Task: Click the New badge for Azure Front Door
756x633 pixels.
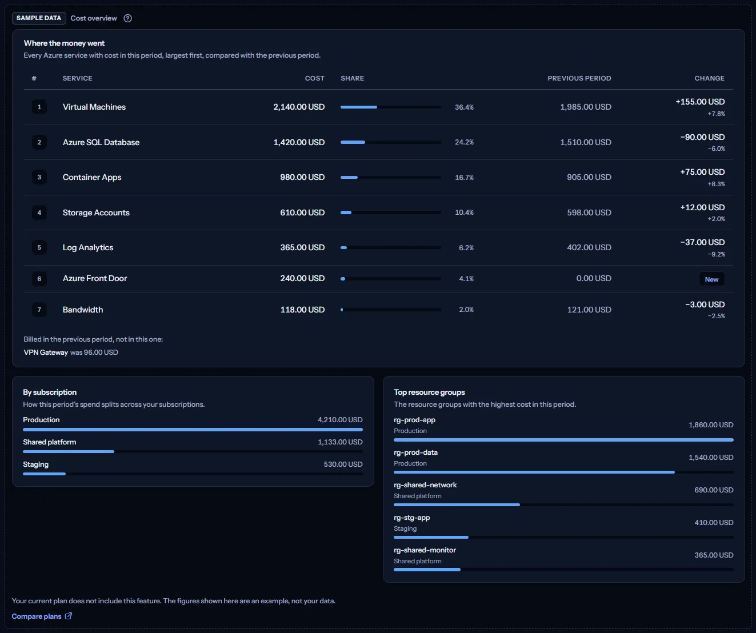Action: [711, 279]
